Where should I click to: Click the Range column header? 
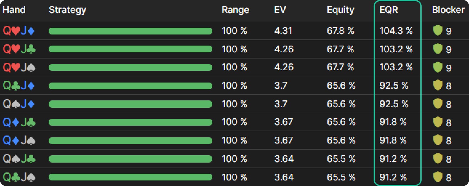click(235, 10)
